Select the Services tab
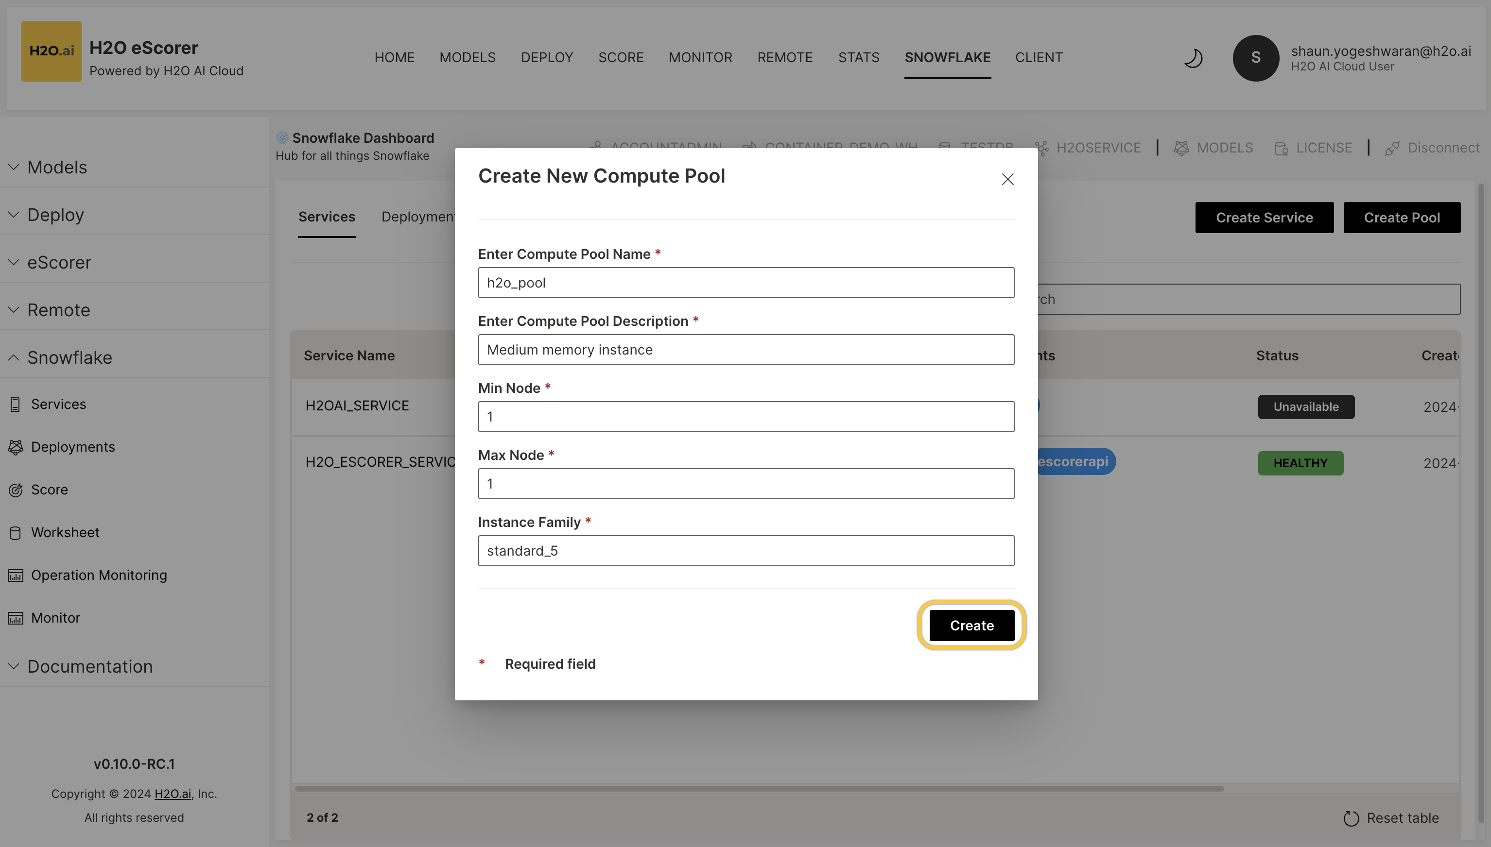The image size is (1491, 847). [x=327, y=217]
